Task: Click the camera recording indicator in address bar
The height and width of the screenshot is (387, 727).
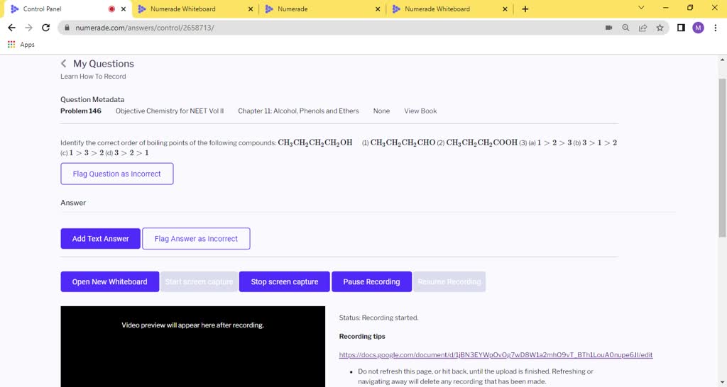Action: 608,28
